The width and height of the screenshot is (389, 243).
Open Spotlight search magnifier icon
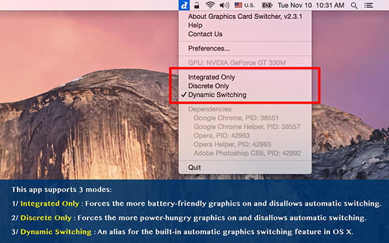pos(354,5)
